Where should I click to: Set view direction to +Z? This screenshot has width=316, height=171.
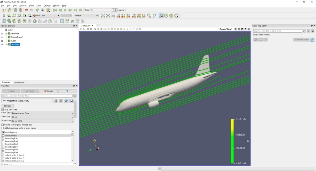[x=139, y=16]
